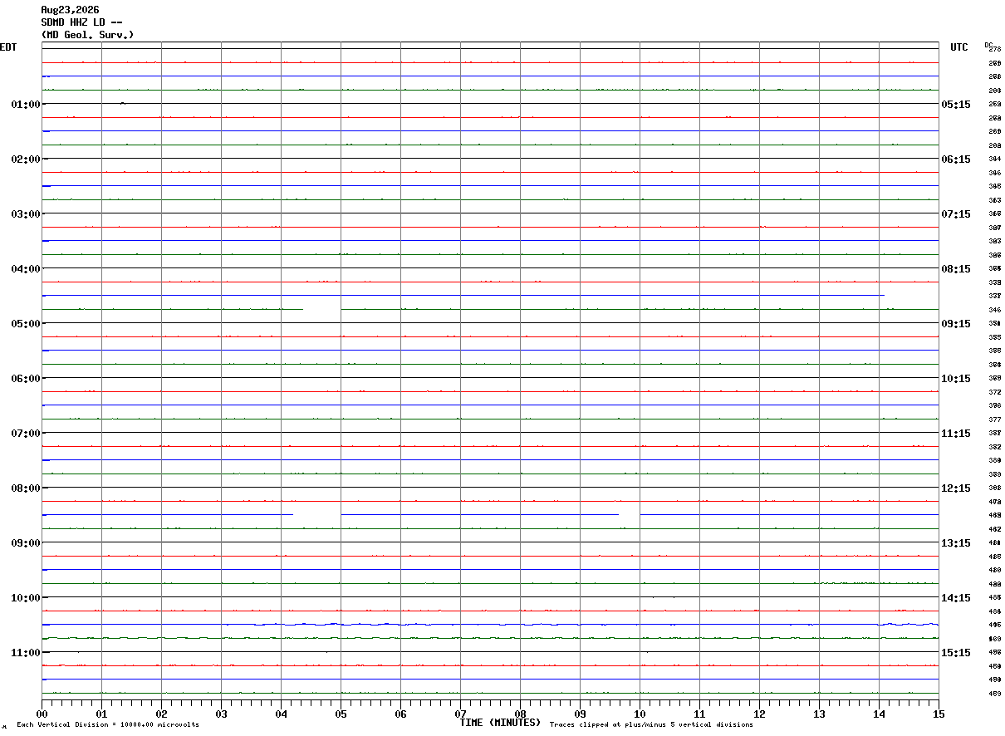This screenshot has width=1005, height=736.
Task: Click minute 10 on the time axis
Action: click(640, 714)
